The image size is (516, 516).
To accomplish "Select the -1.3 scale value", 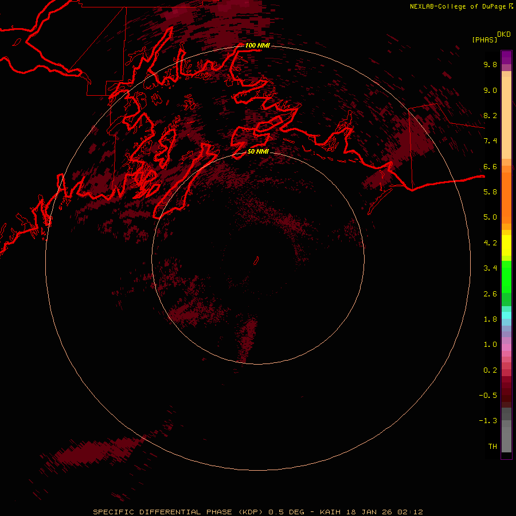I will click(488, 421).
